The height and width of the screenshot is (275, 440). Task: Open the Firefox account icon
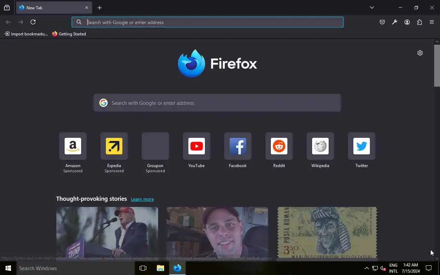click(x=407, y=22)
